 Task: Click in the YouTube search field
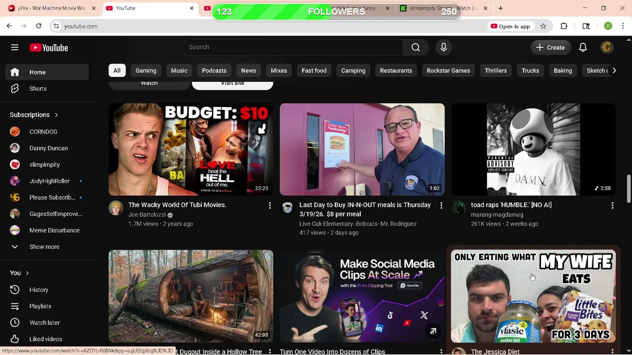pos(292,47)
